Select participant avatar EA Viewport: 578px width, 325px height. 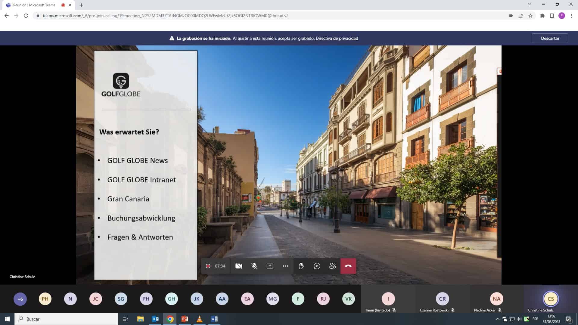click(x=247, y=299)
